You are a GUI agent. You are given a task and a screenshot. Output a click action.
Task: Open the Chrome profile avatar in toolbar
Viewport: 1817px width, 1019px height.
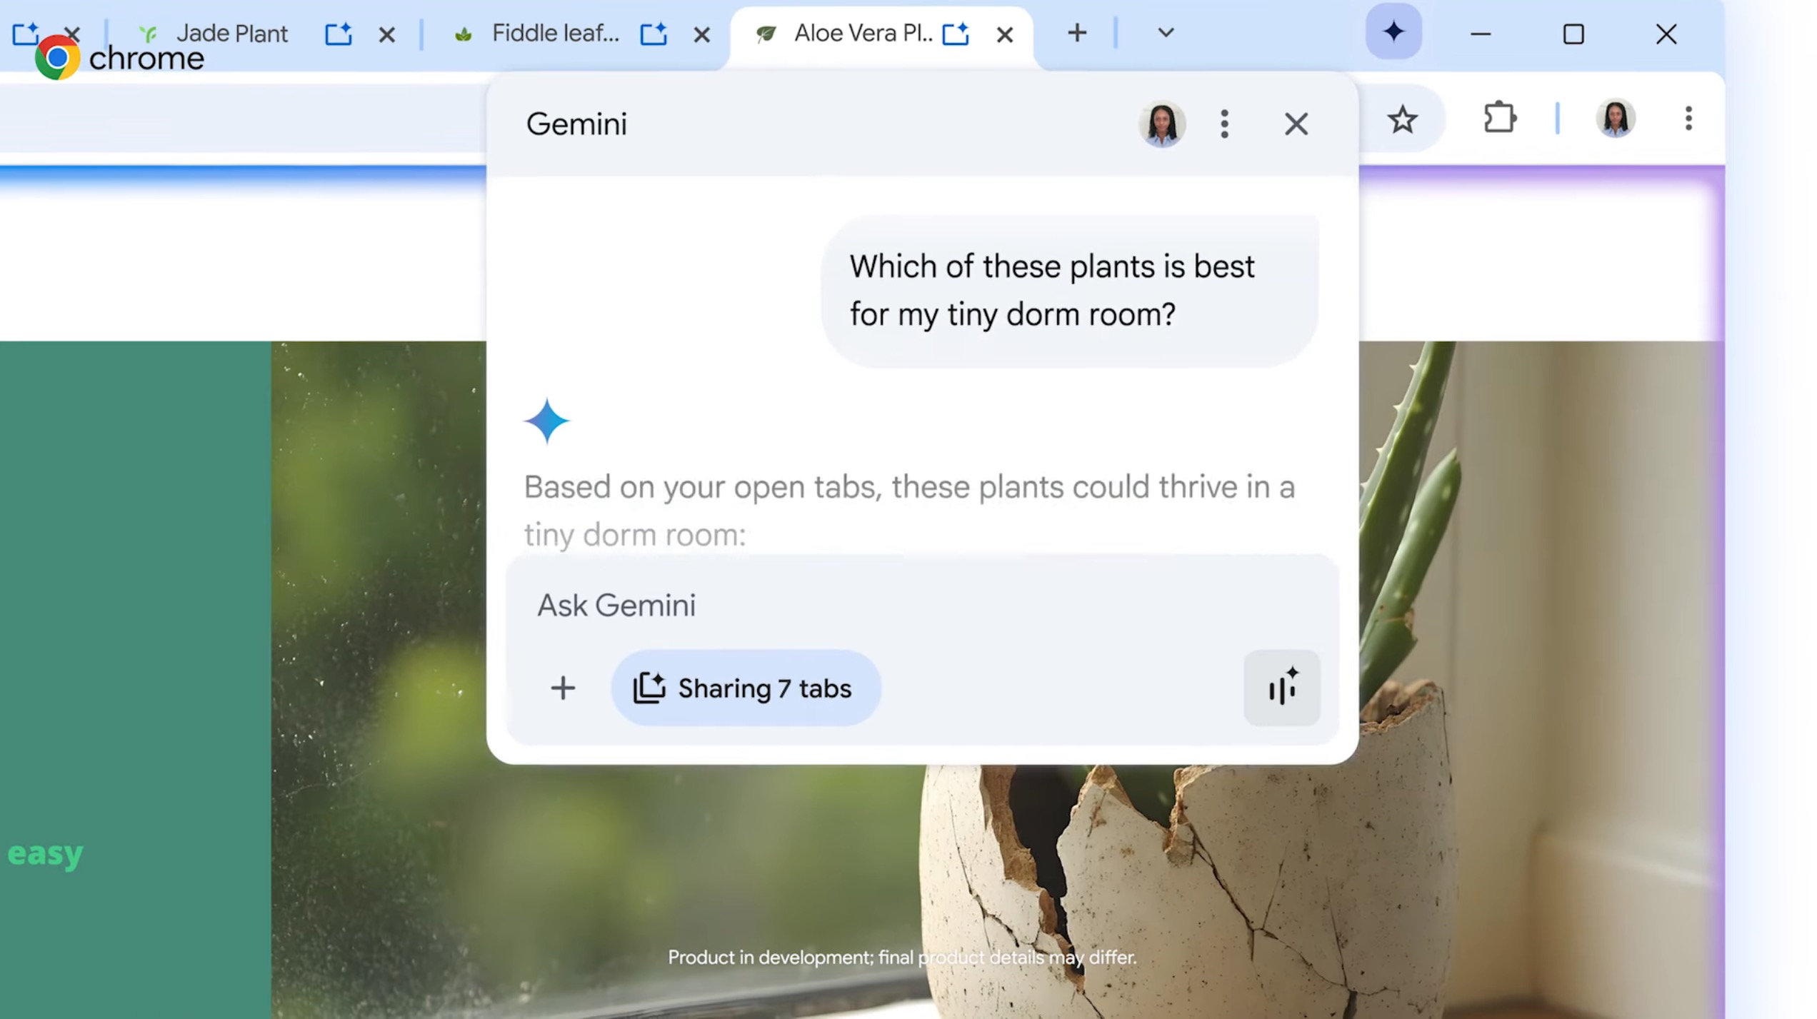[x=1616, y=118]
